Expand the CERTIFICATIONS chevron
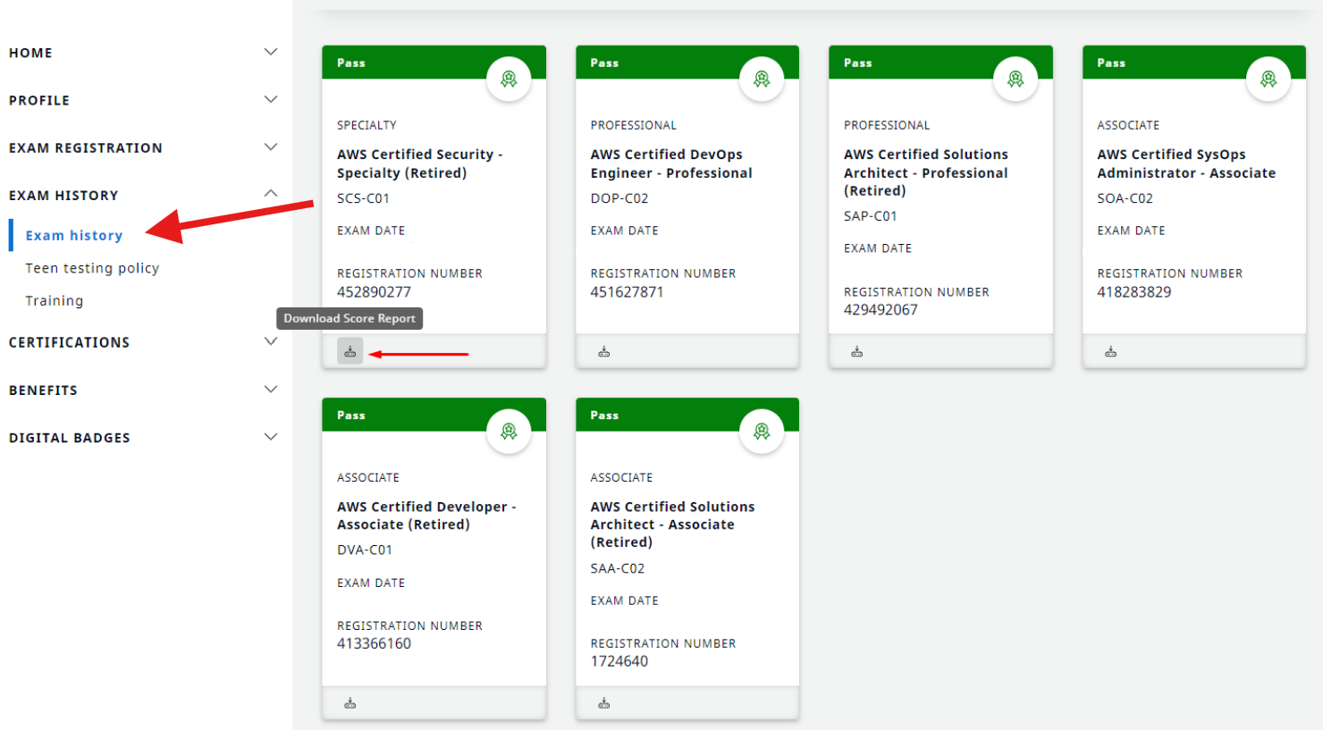The image size is (1323, 730). point(271,341)
